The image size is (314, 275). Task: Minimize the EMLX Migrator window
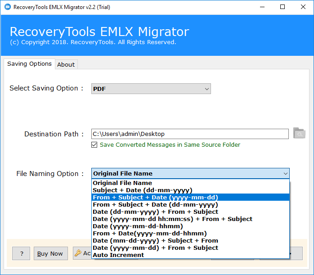(262, 7)
